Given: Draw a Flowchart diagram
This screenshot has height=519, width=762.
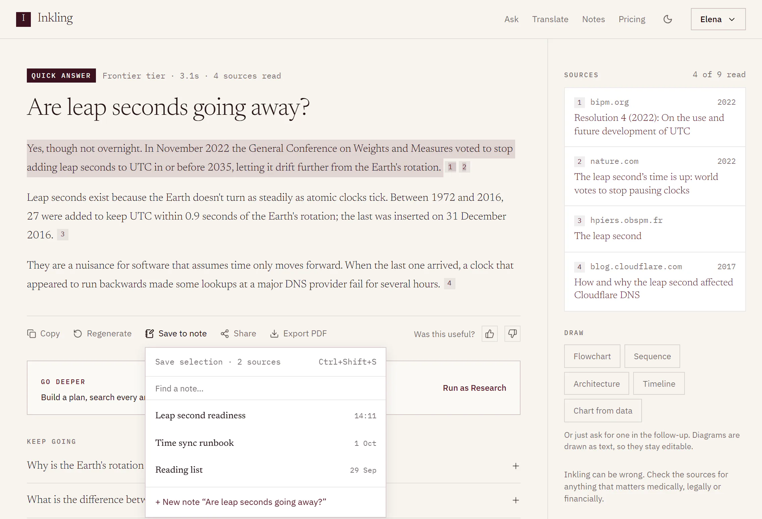Looking at the screenshot, I should click(x=592, y=356).
